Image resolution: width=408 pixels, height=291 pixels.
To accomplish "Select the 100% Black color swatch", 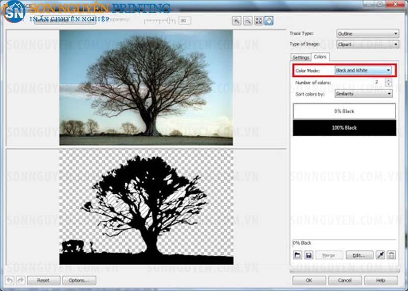I will [x=344, y=128].
